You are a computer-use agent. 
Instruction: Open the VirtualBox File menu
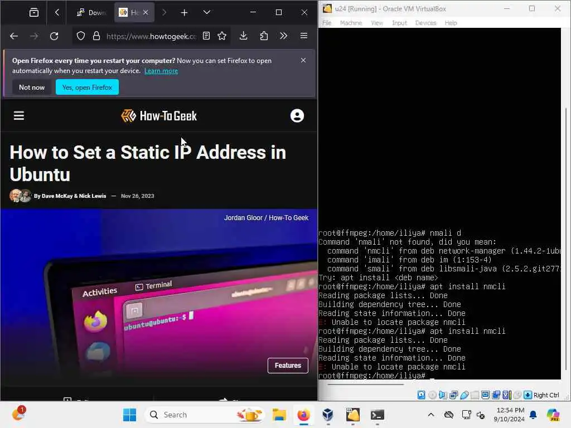[x=327, y=23]
